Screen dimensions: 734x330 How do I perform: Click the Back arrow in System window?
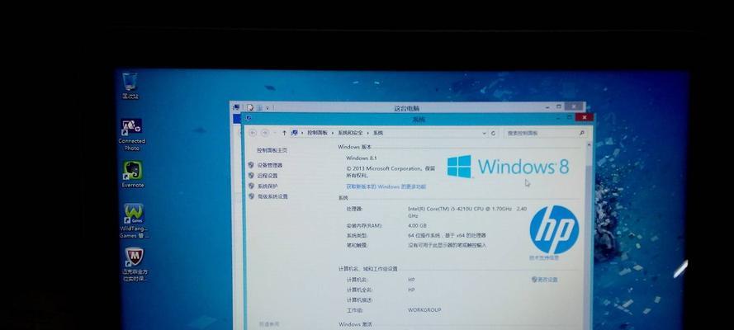[253, 133]
